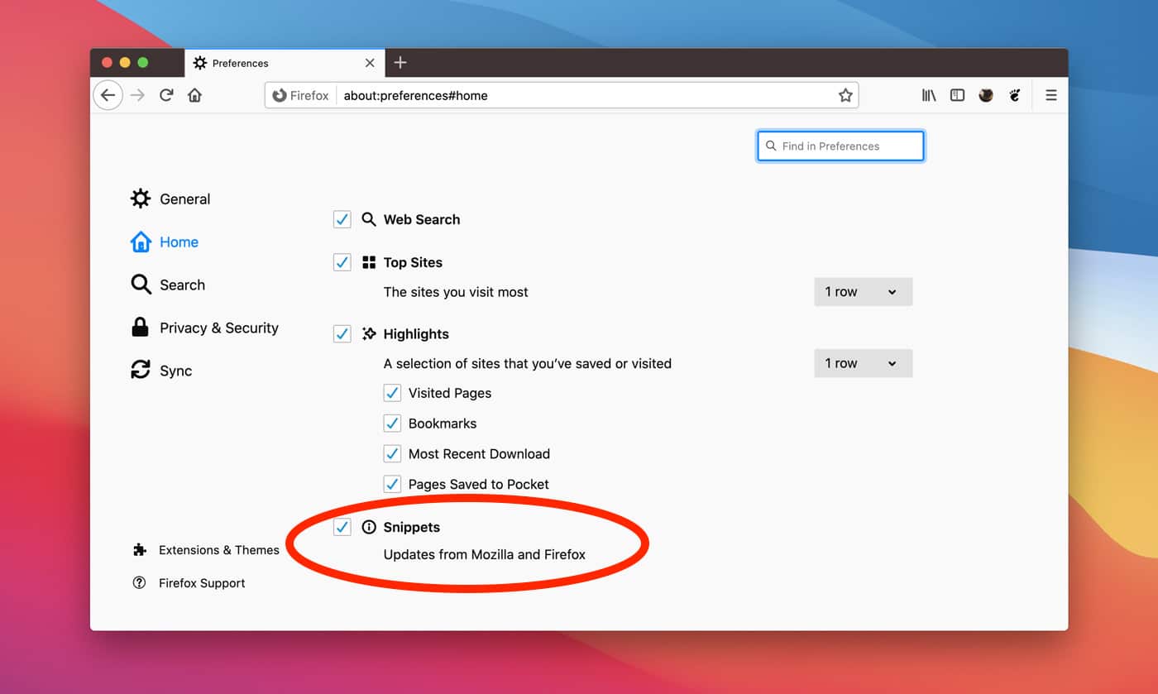1158x694 pixels.
Task: Click the General gear icon
Action: pyautogui.click(x=141, y=199)
